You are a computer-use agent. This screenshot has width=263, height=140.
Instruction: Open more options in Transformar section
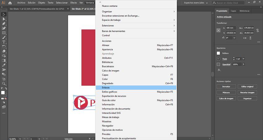tap(259, 42)
